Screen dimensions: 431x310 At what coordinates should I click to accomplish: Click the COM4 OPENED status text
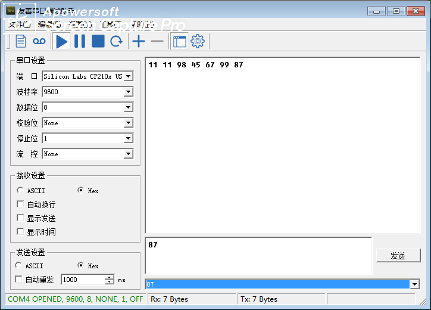pos(76,299)
